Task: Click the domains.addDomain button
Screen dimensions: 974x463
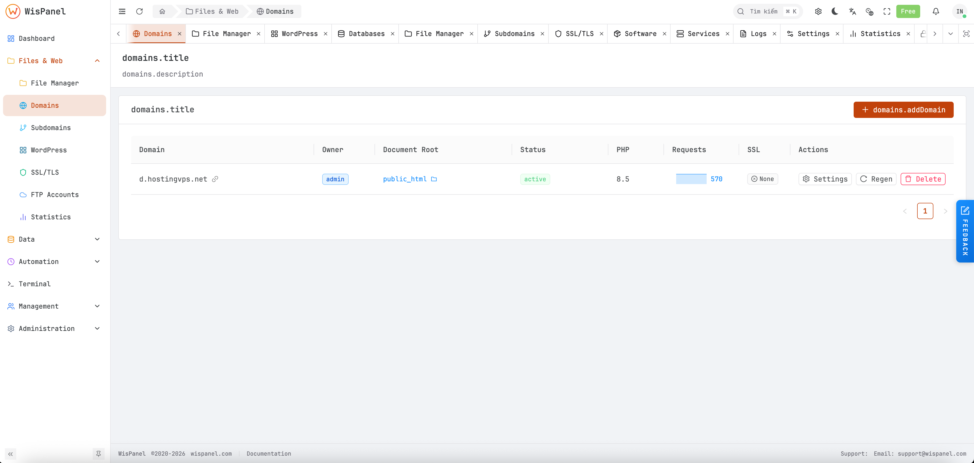Action: [903, 110]
